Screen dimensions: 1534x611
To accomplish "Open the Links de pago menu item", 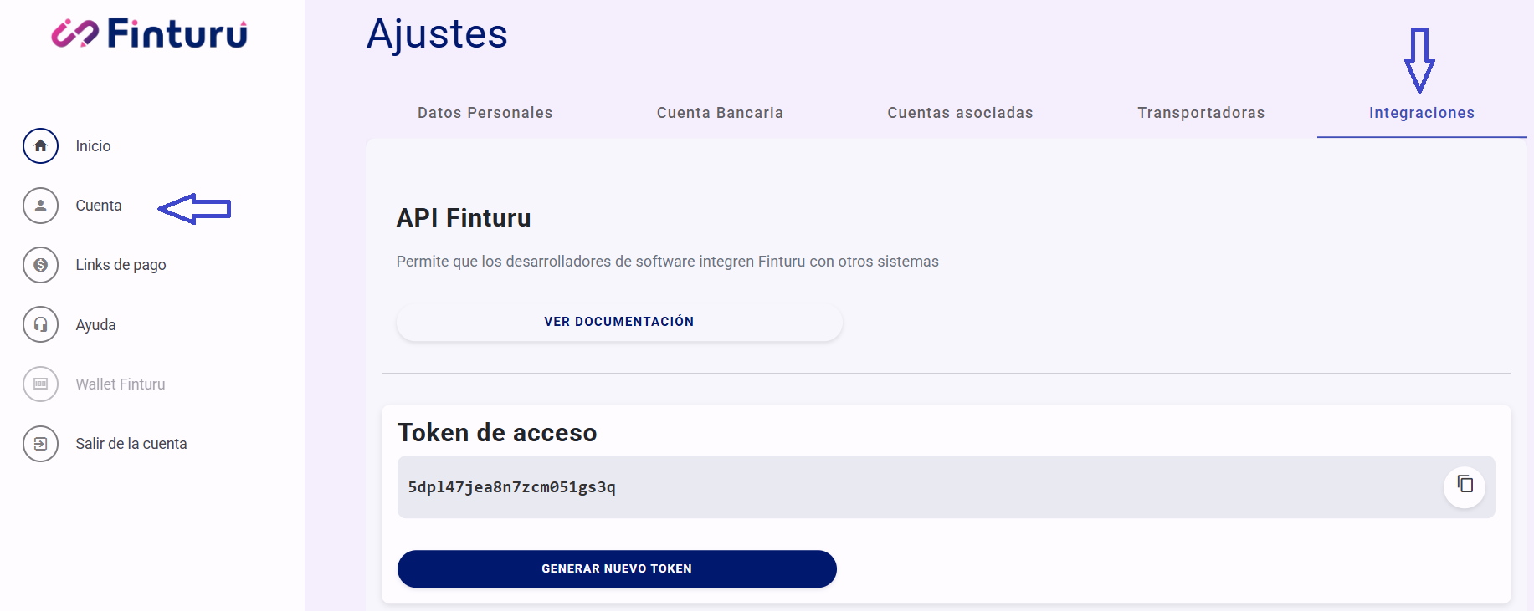I will click(121, 265).
